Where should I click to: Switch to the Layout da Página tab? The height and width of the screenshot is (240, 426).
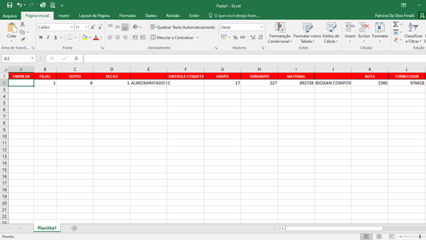pyautogui.click(x=94, y=16)
